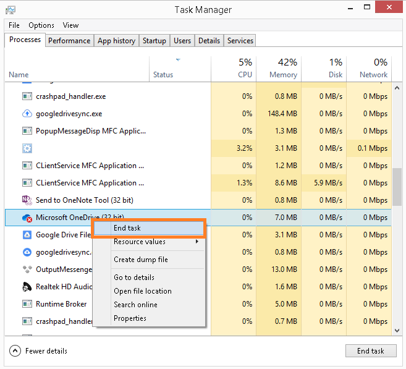Click the 5.9 MB/s disk value
The image size is (406, 369).
click(x=328, y=183)
